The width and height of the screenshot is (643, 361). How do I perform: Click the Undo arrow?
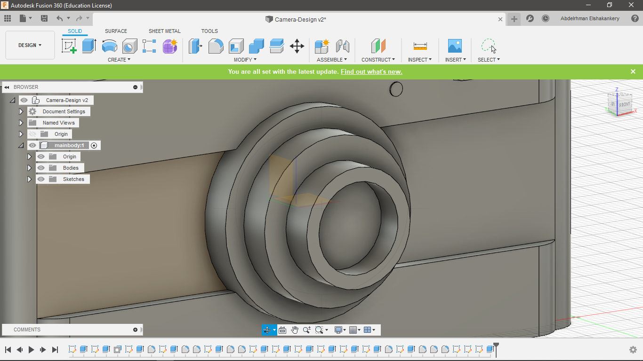[x=59, y=18]
